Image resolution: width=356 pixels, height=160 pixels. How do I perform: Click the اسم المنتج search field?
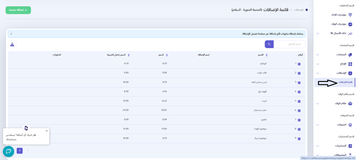coord(290,44)
